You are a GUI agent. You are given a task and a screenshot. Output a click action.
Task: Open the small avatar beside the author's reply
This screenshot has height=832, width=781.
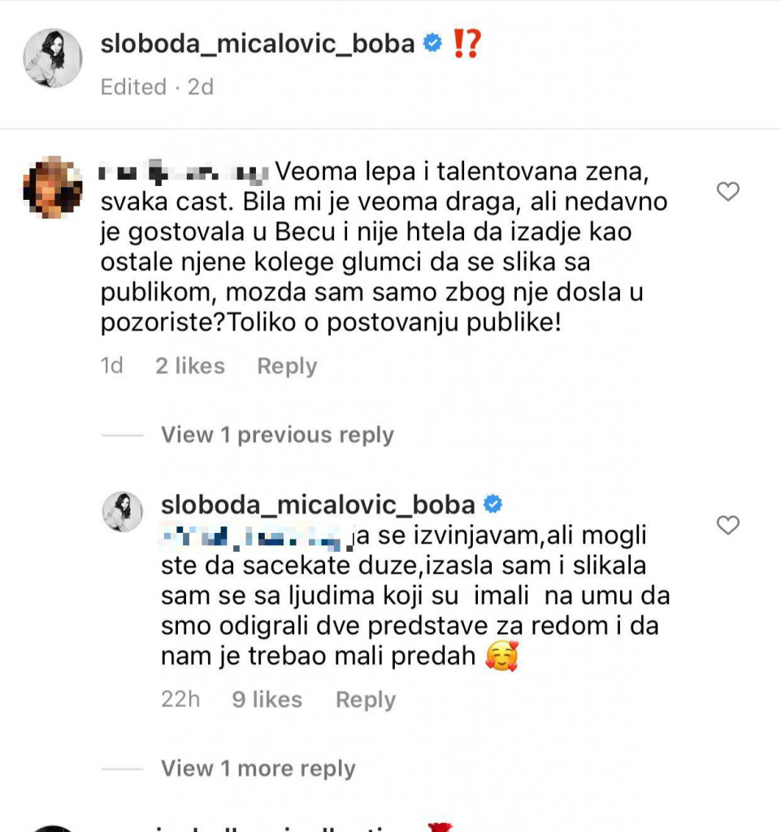123,512
